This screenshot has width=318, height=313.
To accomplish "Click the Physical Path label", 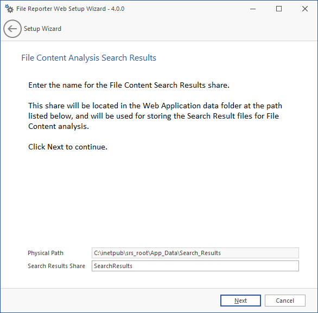I will point(46,253).
